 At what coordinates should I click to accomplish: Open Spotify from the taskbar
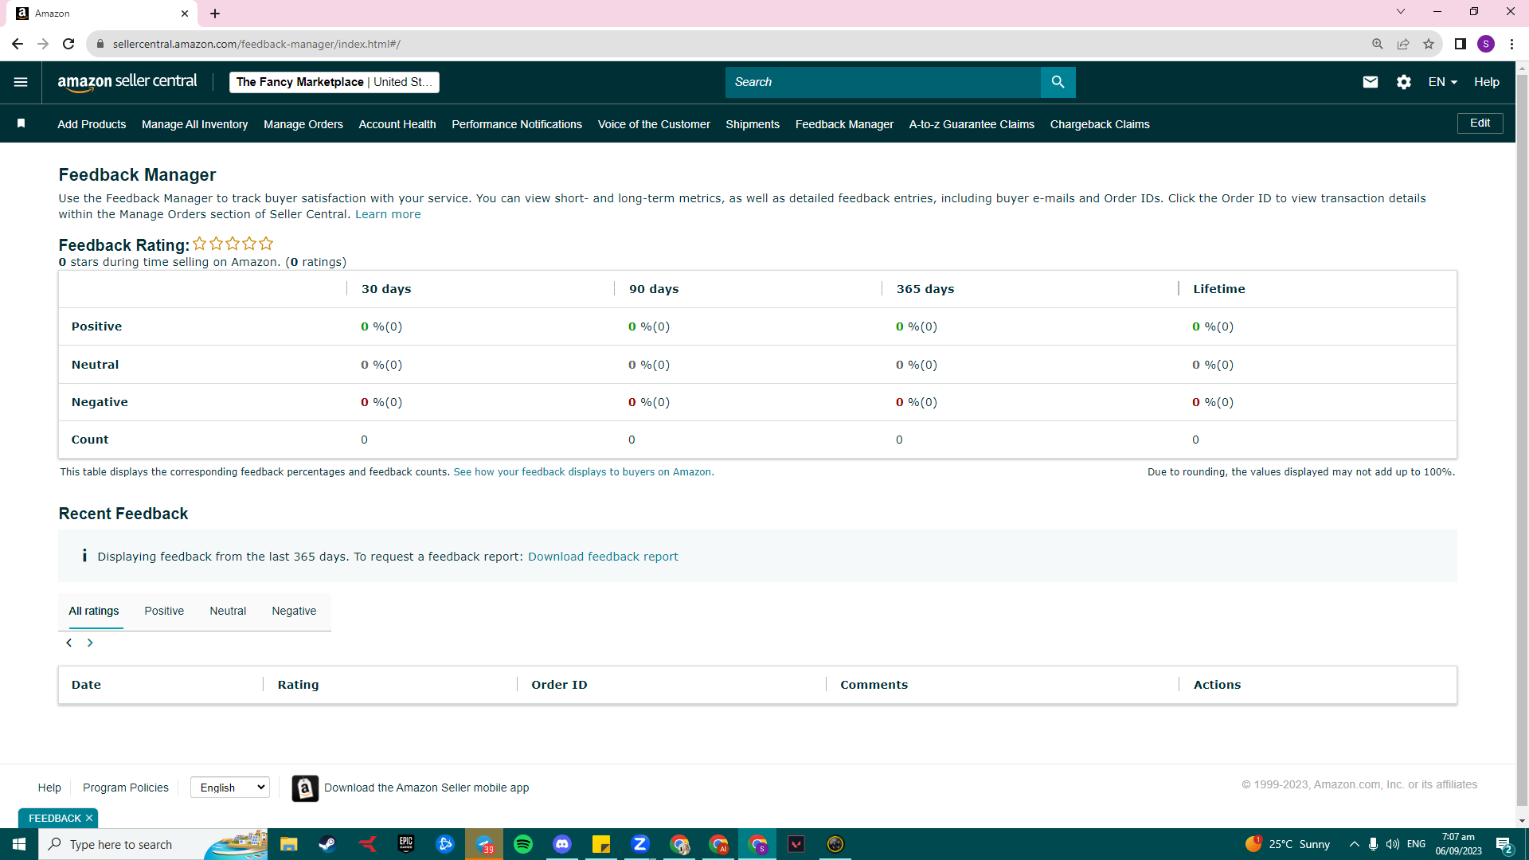click(x=523, y=844)
